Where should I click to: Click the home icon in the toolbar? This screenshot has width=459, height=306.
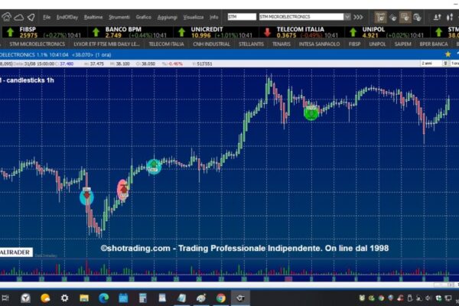(6, 17)
